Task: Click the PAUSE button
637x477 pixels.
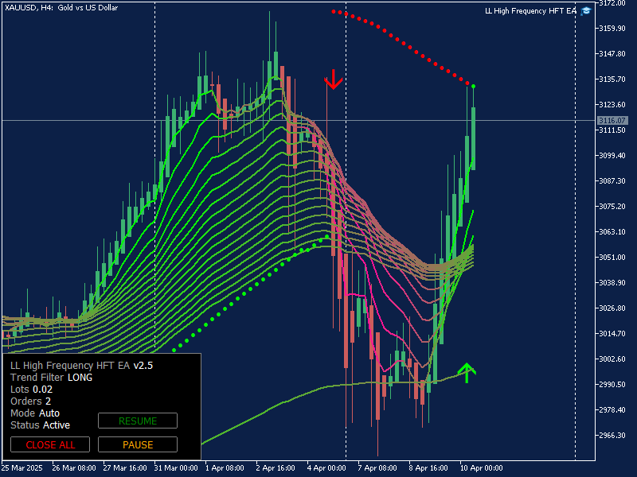Action: point(138,444)
